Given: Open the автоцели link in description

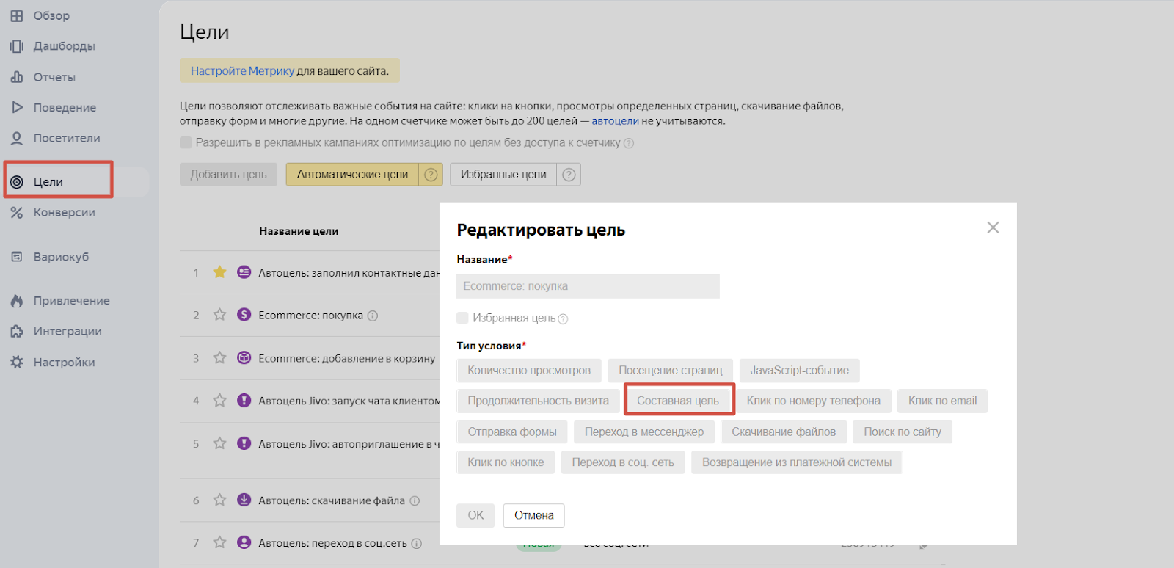Looking at the screenshot, I should tap(615, 121).
